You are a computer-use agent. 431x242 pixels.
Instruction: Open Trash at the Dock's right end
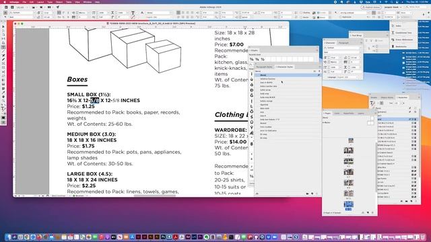[x=423, y=237]
